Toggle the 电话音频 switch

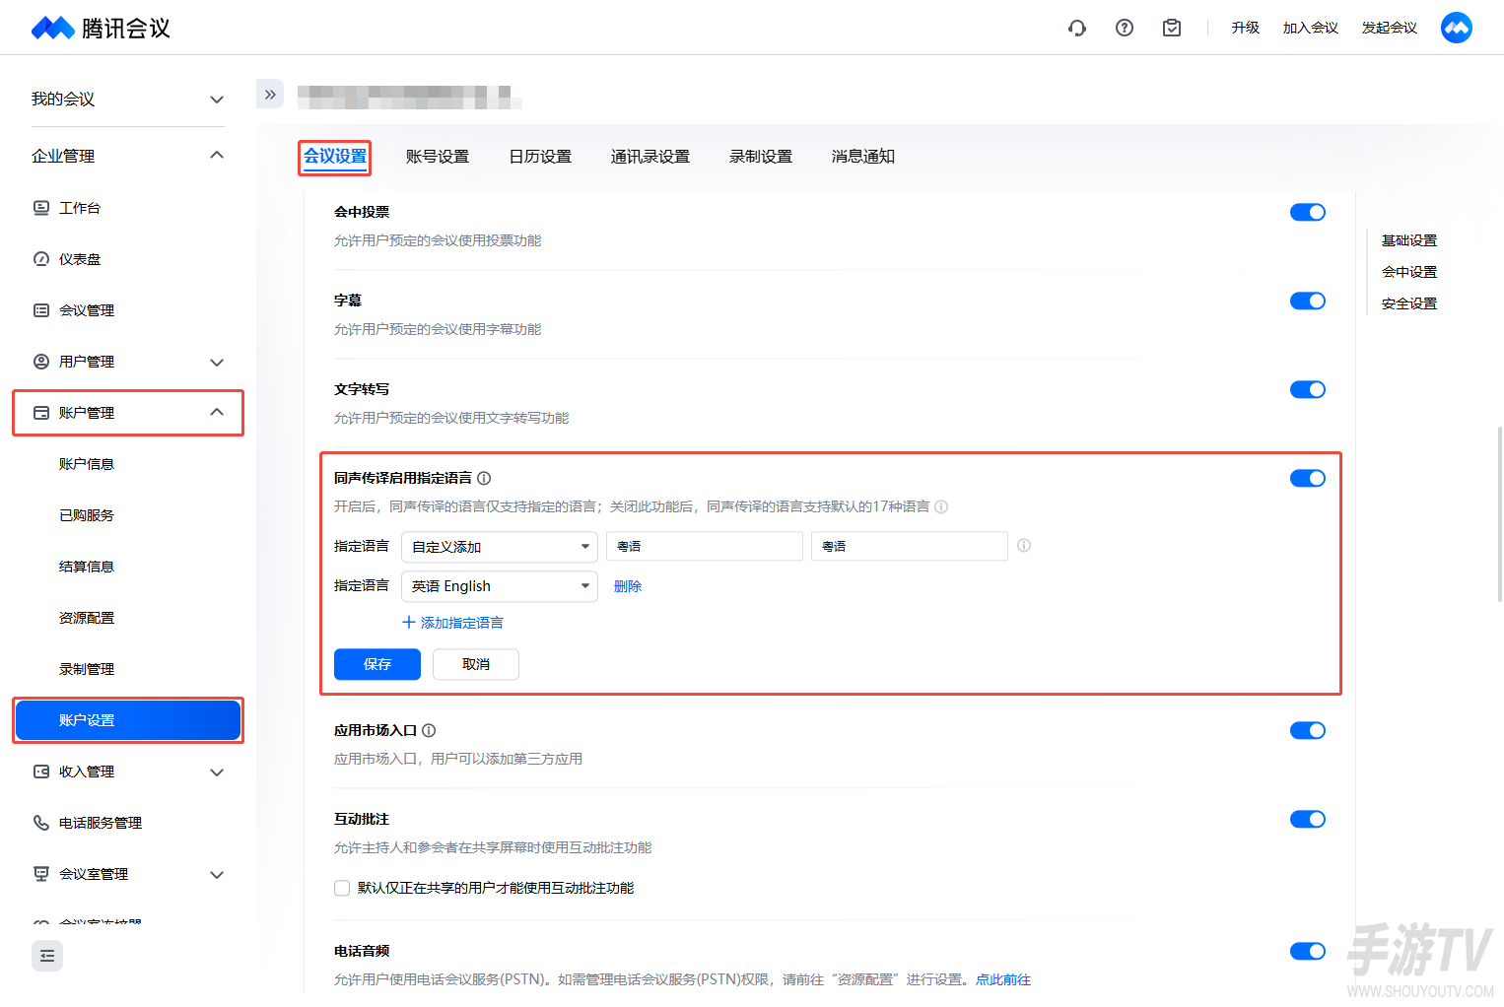pos(1308,951)
